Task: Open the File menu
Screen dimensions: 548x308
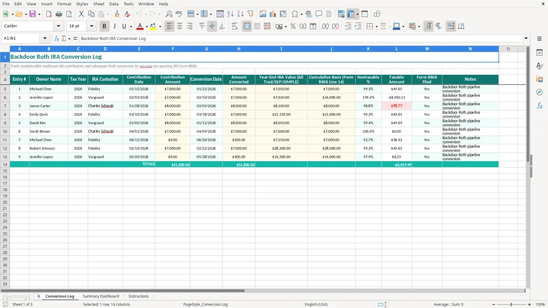Action: point(5,4)
